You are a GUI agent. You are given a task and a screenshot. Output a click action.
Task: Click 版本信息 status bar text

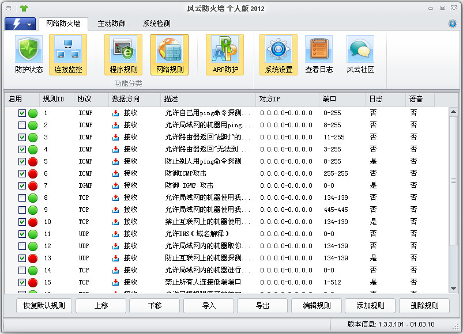(391, 324)
